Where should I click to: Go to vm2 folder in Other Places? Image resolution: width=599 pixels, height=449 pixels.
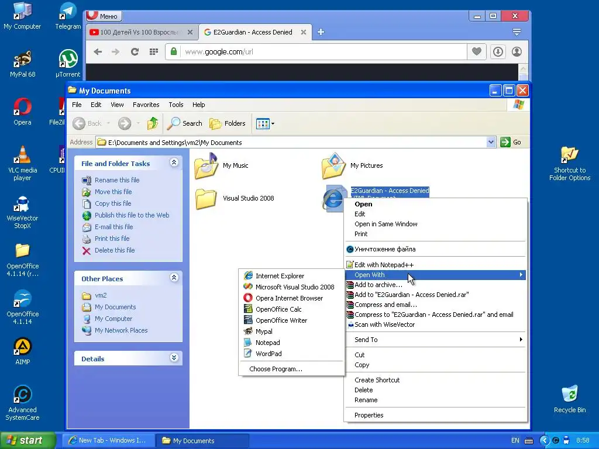point(101,295)
